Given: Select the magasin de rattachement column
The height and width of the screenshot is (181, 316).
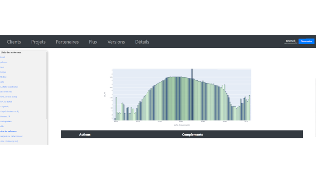Looking at the screenshot, I should click(11, 136).
